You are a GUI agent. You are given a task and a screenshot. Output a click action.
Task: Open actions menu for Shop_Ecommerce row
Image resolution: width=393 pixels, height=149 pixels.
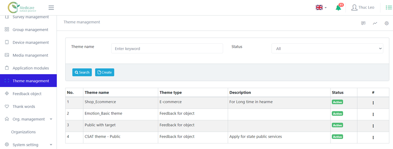coord(373,103)
